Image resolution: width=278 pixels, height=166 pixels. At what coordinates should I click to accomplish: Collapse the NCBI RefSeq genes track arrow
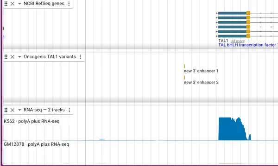coord(19,4)
